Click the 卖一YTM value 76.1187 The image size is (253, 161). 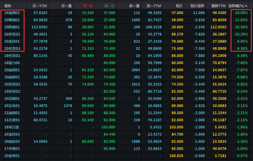click(x=154, y=120)
